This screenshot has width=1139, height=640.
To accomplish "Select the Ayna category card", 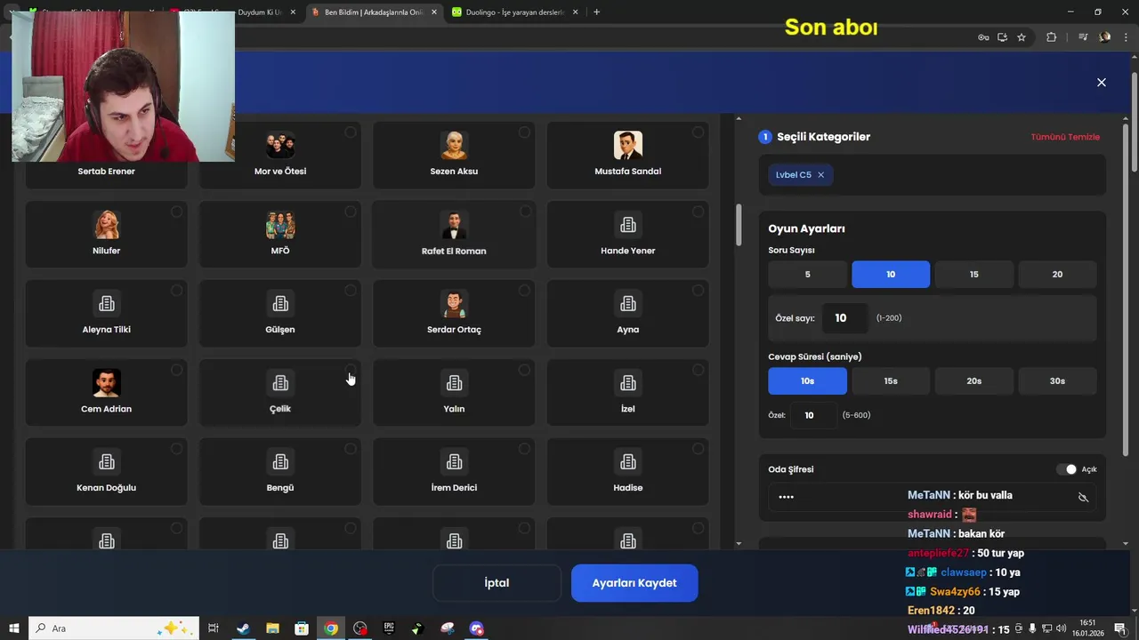I will [x=627, y=314].
